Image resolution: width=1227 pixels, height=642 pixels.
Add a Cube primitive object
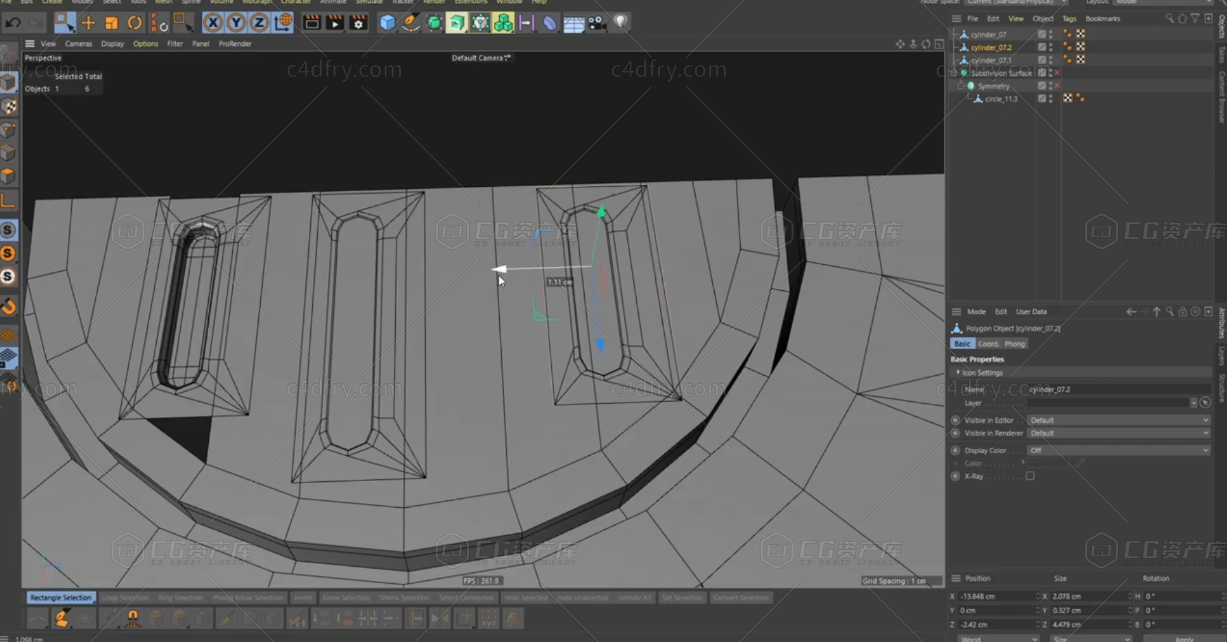point(388,23)
